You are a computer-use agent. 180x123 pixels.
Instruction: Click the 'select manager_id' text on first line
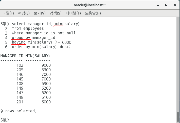[31, 24]
